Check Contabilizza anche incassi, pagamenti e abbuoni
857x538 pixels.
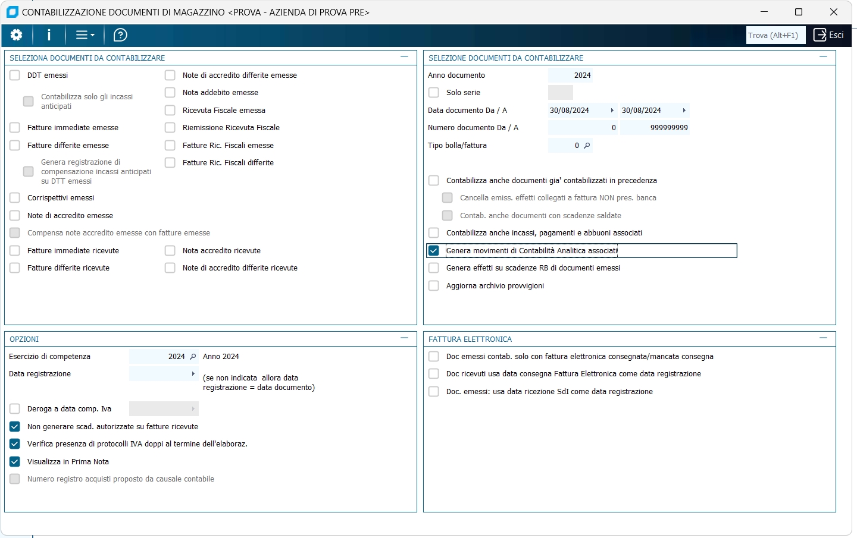pos(434,233)
